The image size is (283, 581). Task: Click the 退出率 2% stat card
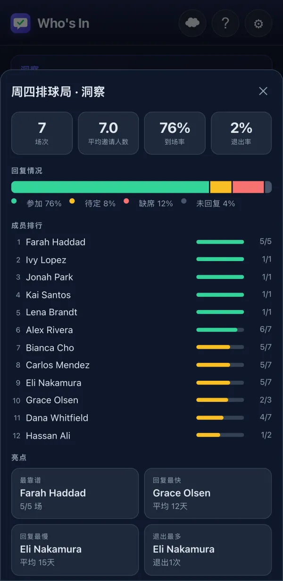tap(241, 133)
